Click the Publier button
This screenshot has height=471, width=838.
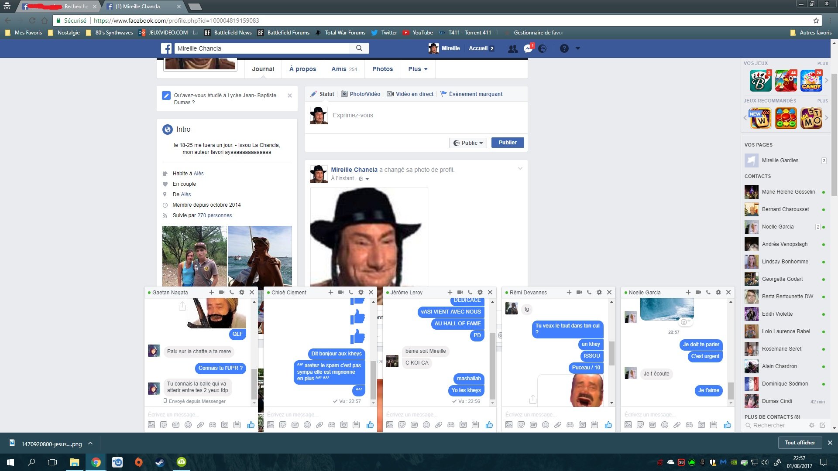point(507,143)
